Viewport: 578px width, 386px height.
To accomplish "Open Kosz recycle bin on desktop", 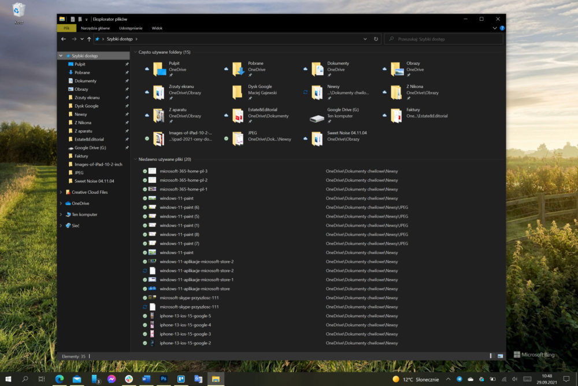I will [19, 14].
